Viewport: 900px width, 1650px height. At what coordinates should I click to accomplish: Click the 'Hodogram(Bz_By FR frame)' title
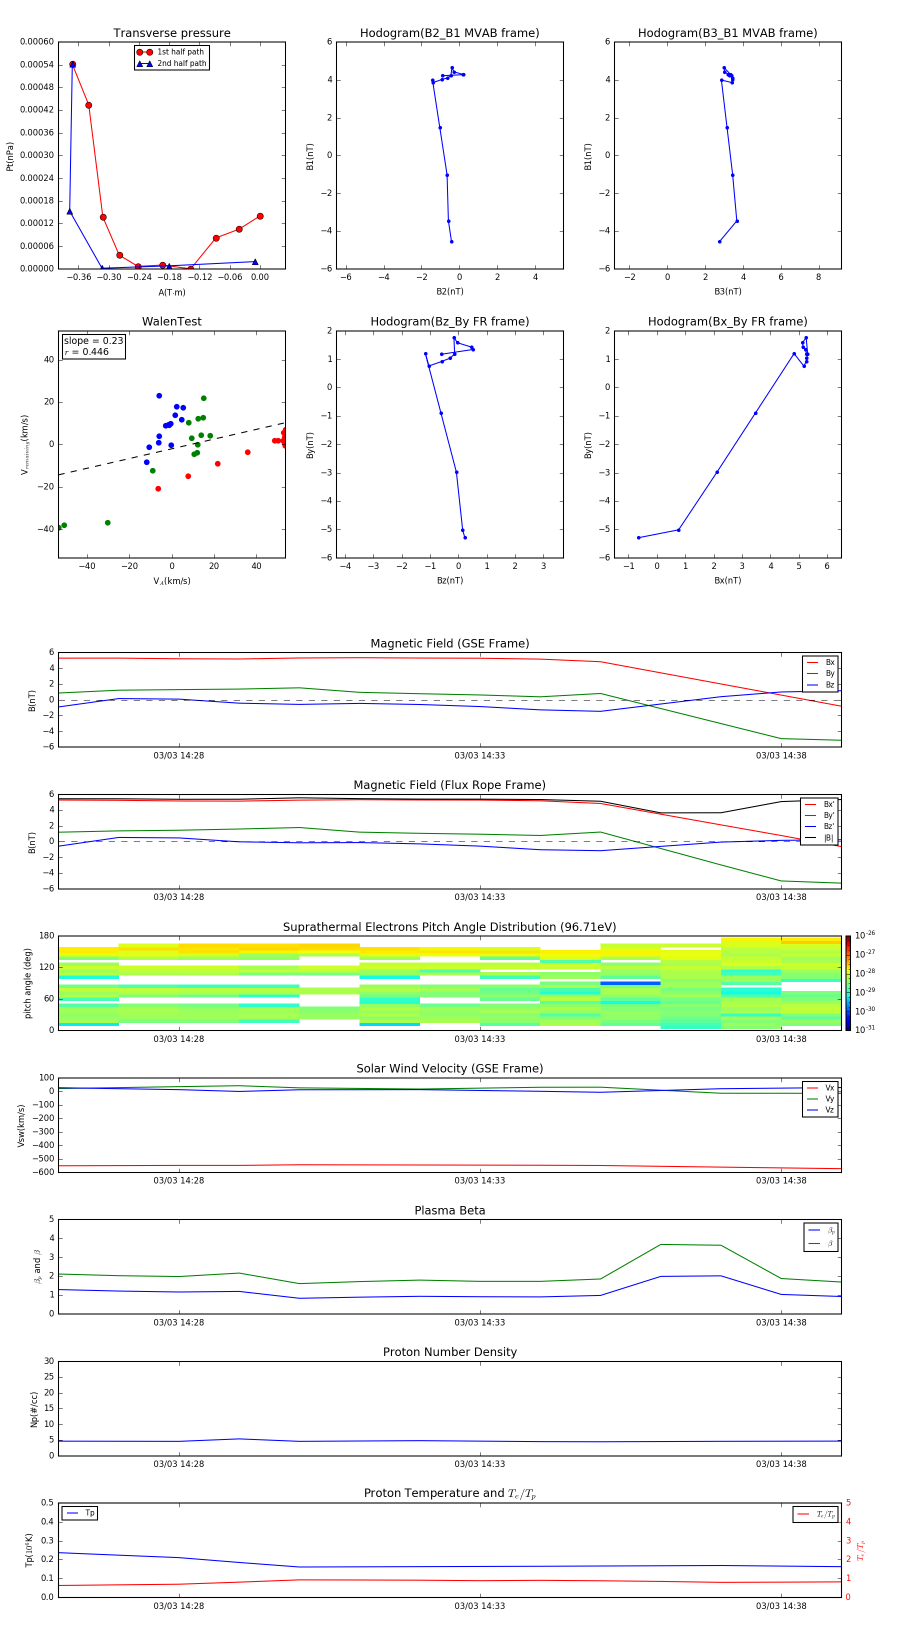[449, 321]
